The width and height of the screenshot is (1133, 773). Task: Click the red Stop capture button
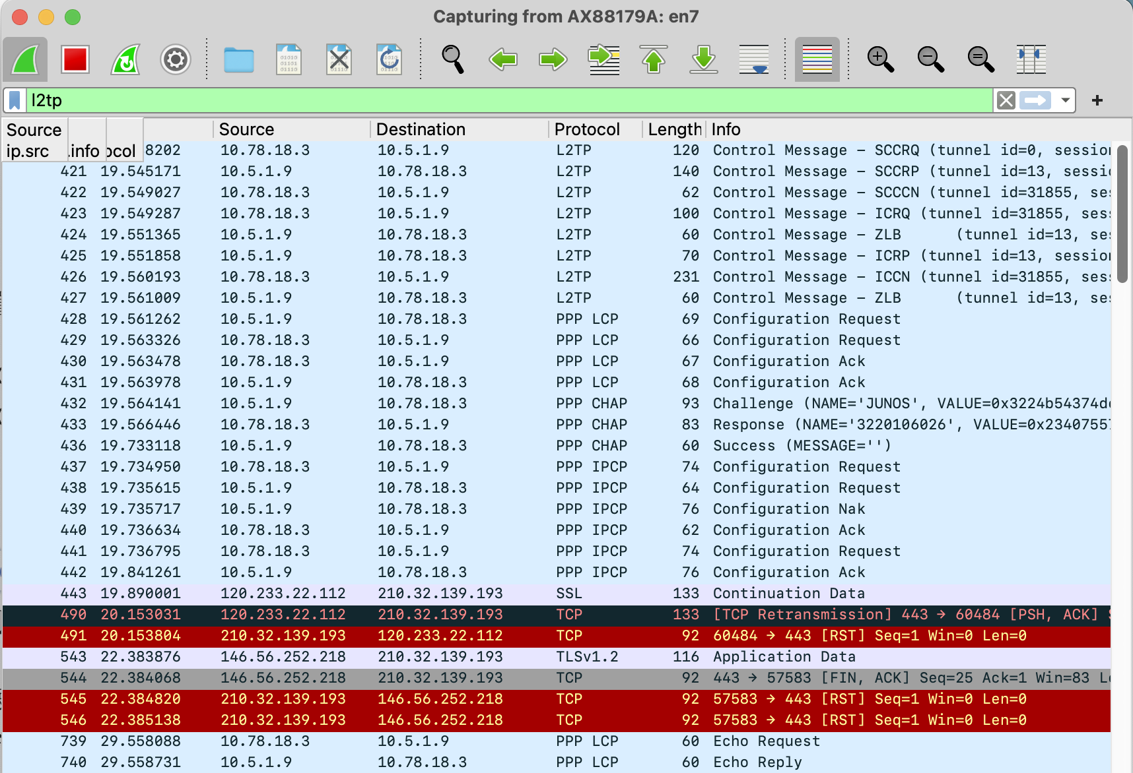pos(75,59)
